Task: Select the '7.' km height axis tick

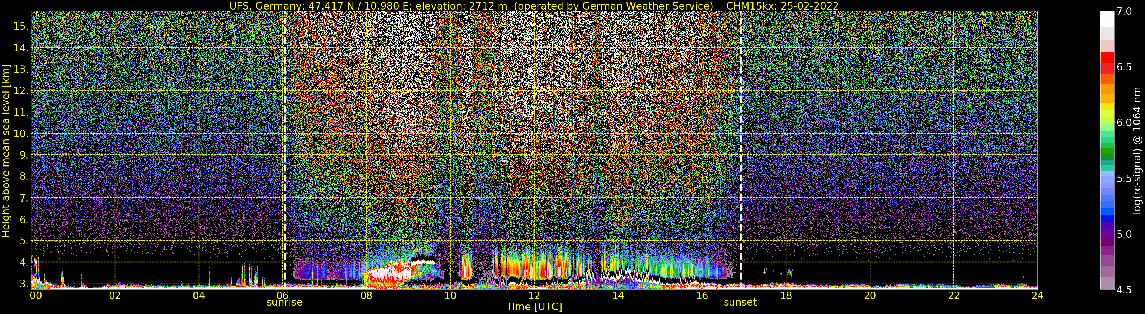Action: pyautogui.click(x=24, y=198)
